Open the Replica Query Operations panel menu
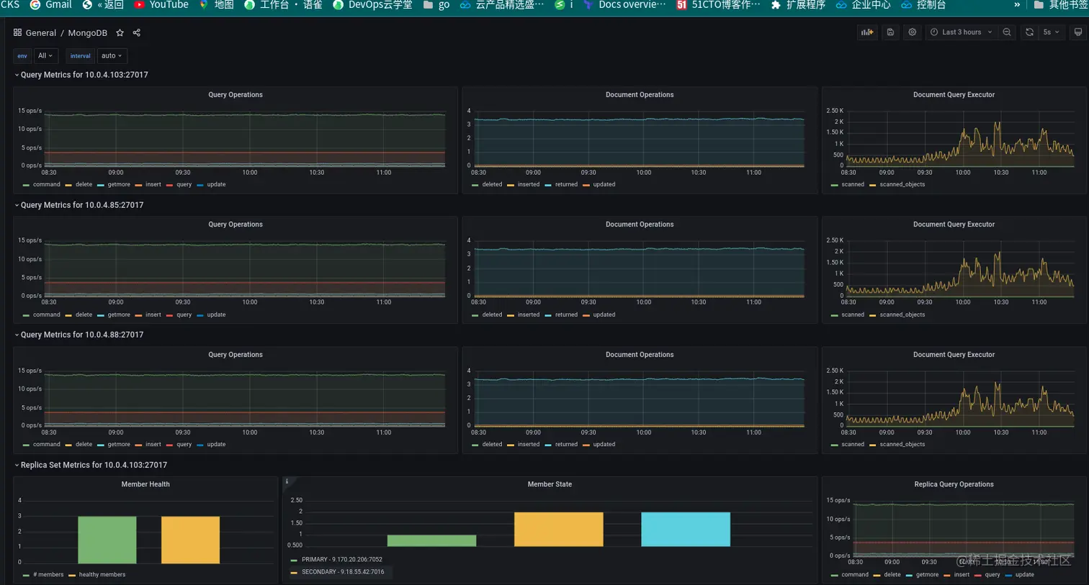 954,484
